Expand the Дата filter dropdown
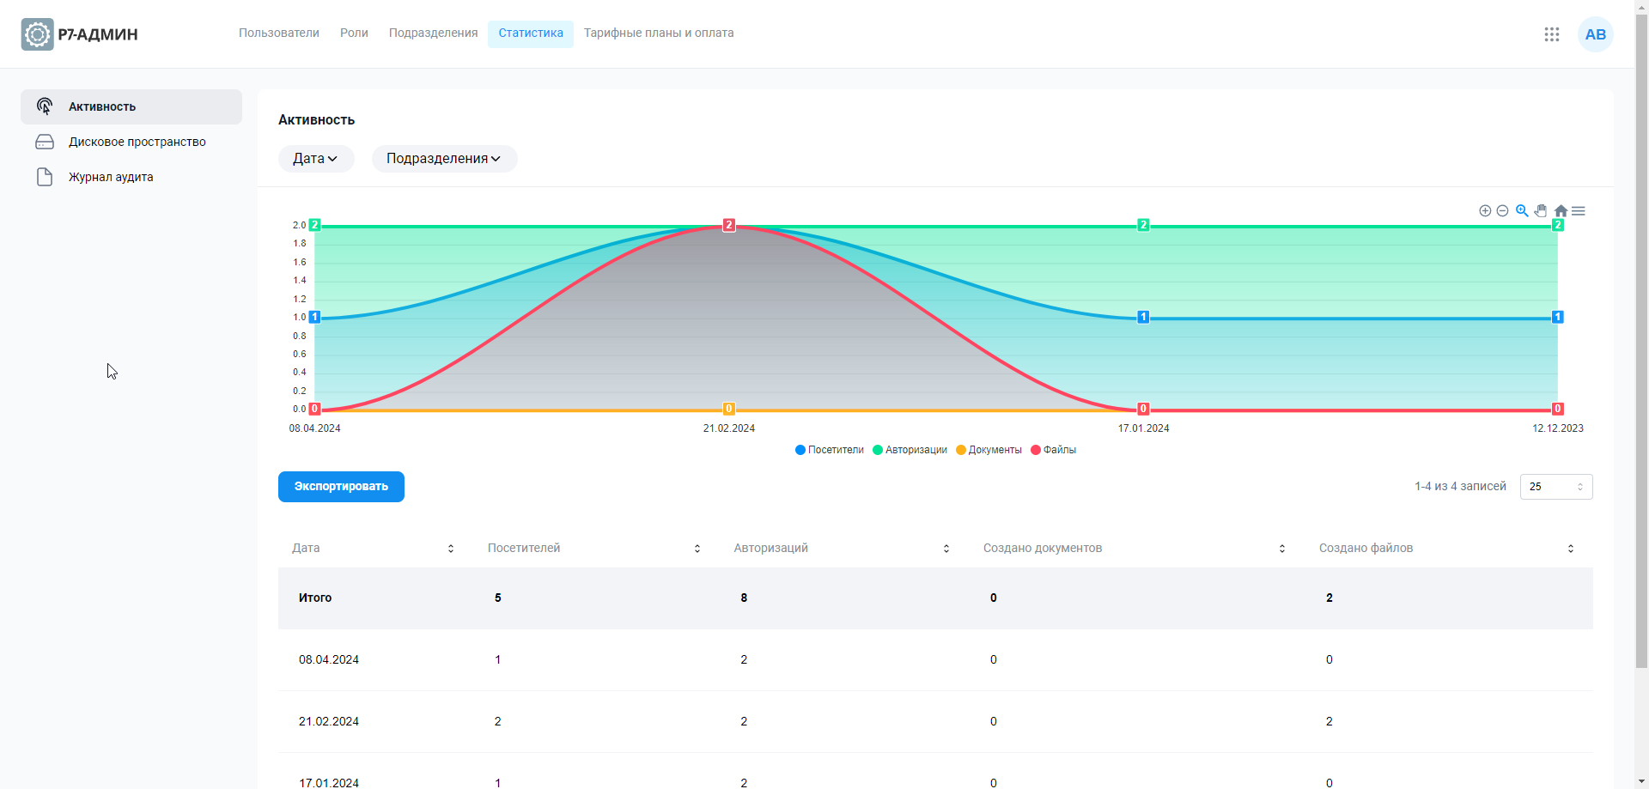This screenshot has width=1649, height=789. (x=315, y=159)
